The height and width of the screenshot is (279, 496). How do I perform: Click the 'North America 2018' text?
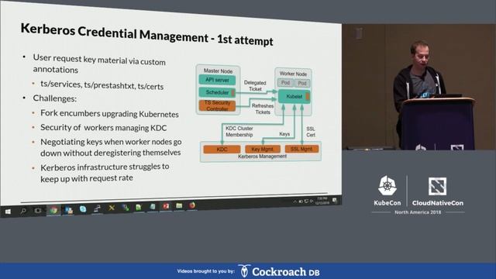point(418,212)
